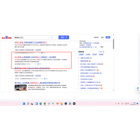Switch to the 财经榜 tab

click(101, 55)
